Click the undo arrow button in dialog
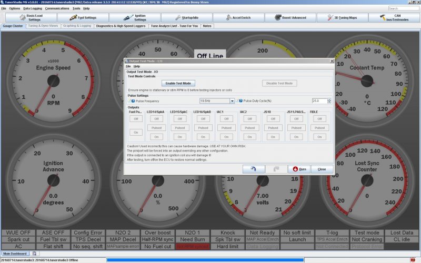This screenshot has width=421, height=263. 253,169
